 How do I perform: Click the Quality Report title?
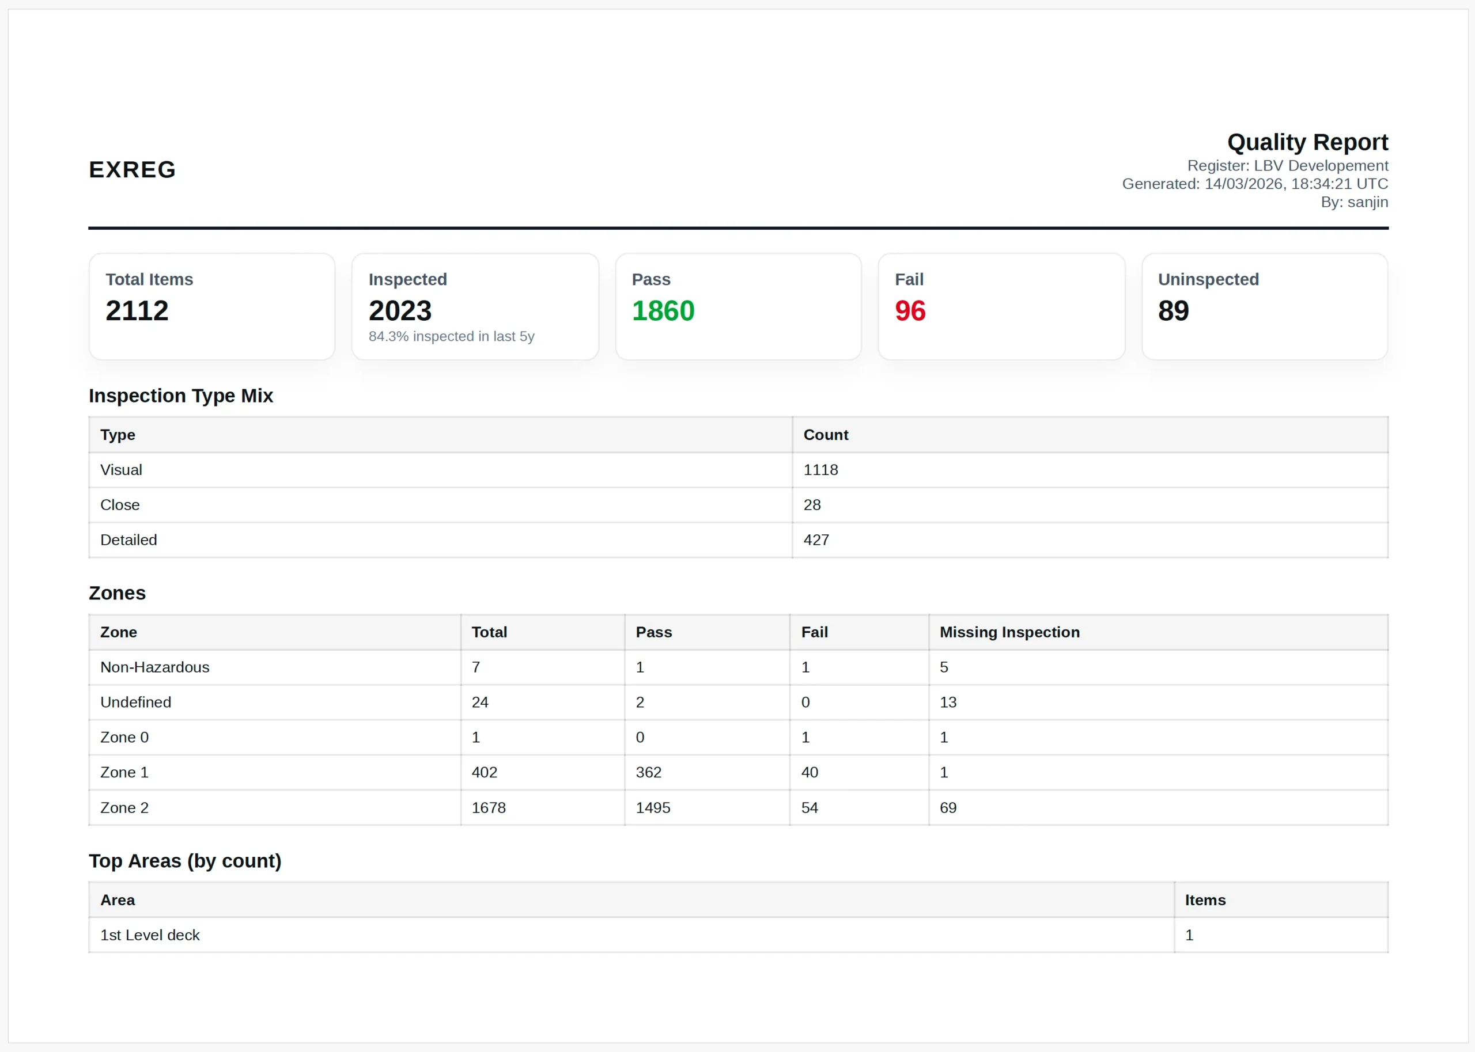[1307, 142]
